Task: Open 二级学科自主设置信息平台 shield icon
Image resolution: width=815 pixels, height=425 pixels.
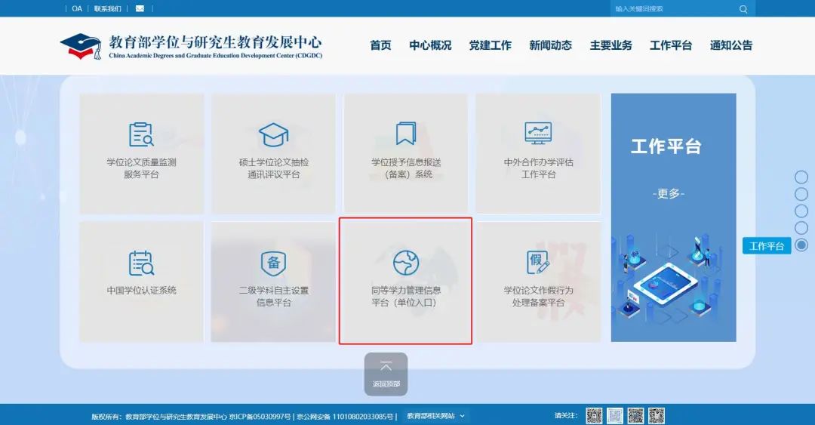Action: click(273, 263)
